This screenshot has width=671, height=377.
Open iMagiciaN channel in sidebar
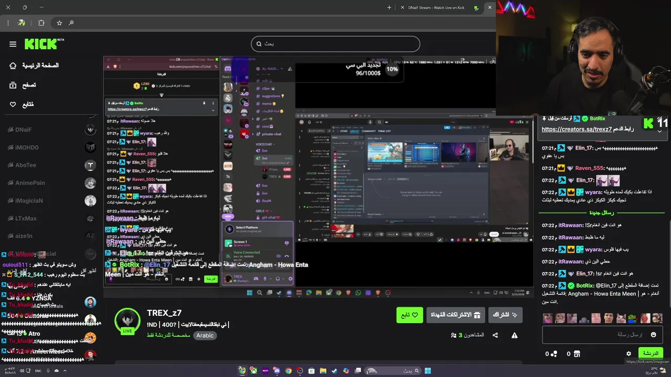(51, 201)
